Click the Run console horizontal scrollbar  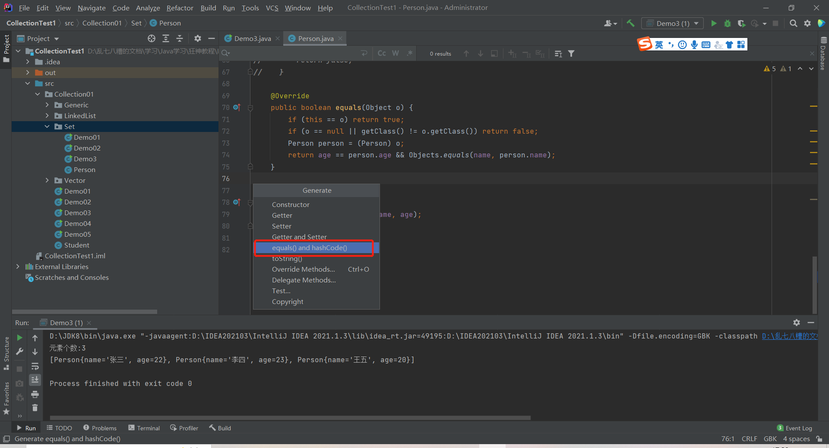pyautogui.click(x=289, y=417)
